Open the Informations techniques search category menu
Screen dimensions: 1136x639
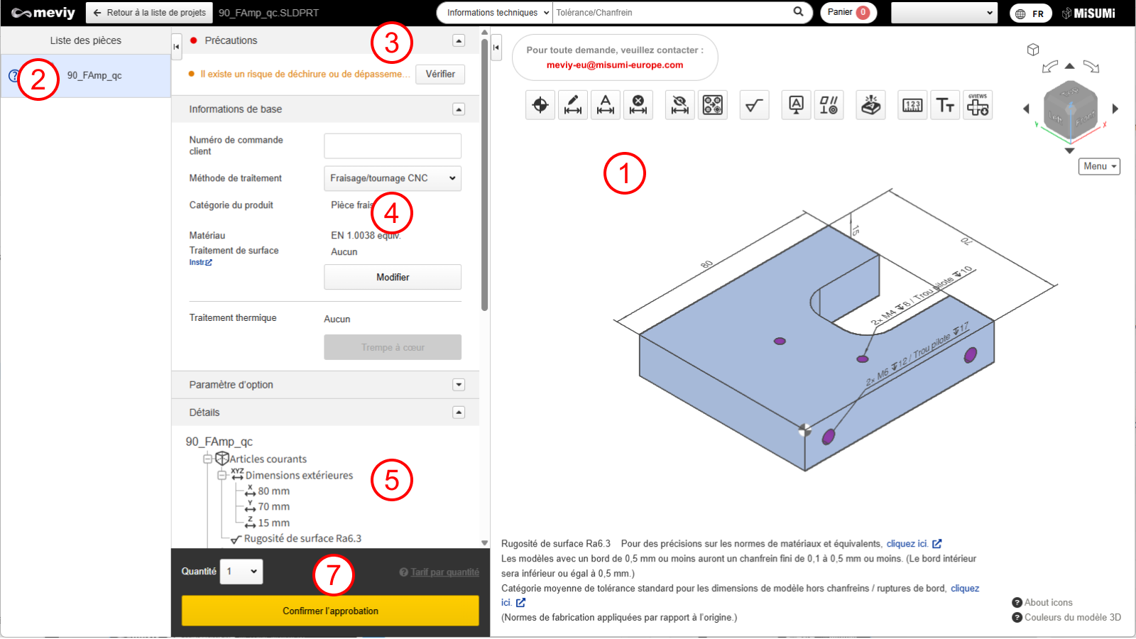tap(496, 13)
